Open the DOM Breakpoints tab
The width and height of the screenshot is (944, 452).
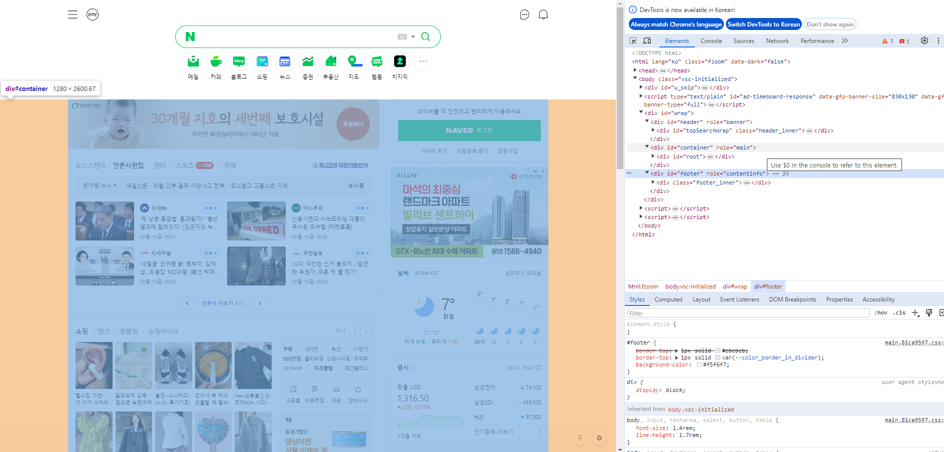point(792,299)
